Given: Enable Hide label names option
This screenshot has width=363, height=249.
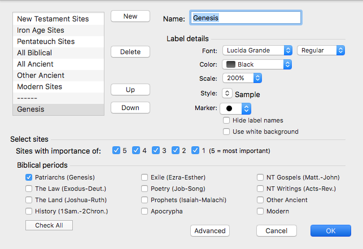Looking at the screenshot, I should (x=226, y=120).
